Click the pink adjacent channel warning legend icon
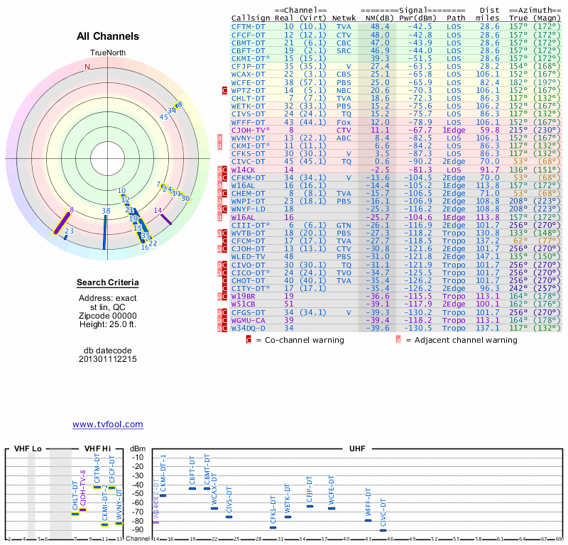This screenshot has width=568, height=545. coord(399,340)
